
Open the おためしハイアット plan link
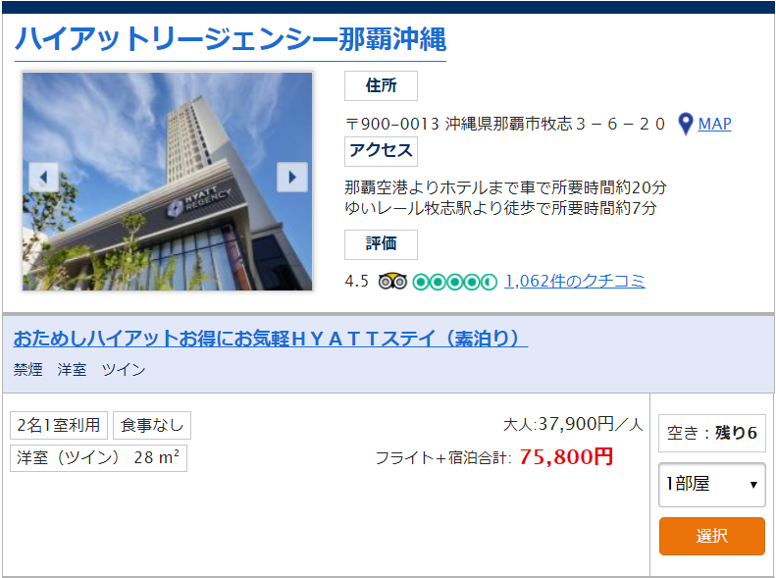[271, 339]
